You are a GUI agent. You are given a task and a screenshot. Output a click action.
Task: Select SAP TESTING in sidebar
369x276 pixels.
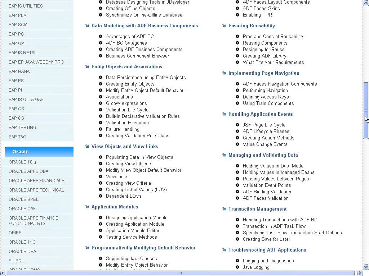point(22,128)
